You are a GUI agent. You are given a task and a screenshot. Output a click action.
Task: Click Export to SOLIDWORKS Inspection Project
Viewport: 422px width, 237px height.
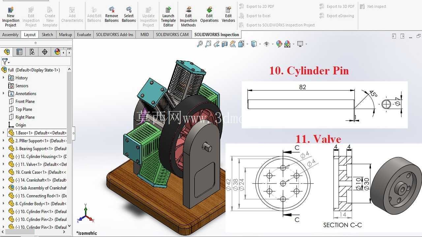click(x=277, y=25)
